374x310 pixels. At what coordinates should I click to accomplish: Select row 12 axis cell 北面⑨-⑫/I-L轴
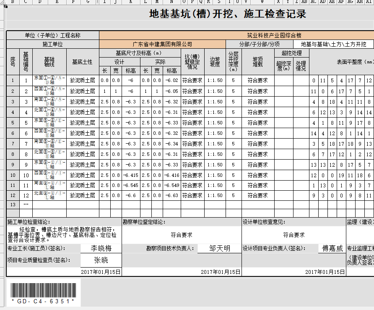pyautogui.click(x=49, y=195)
